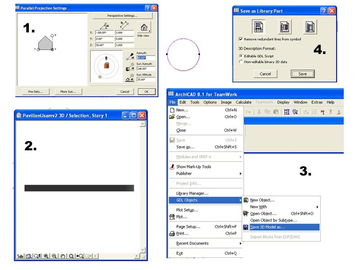Image resolution: width=361 pixels, height=270 pixels.
Task: Open the Window menu
Action: (x=301, y=102)
